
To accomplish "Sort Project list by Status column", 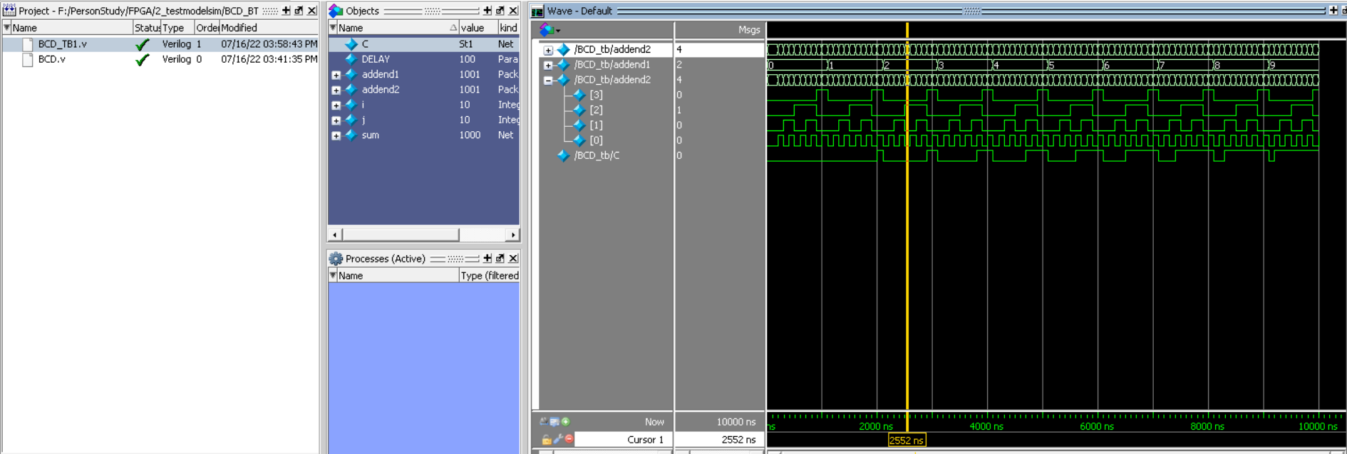I will point(147,28).
